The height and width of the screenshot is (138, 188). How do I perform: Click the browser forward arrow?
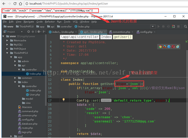coord(9,4)
